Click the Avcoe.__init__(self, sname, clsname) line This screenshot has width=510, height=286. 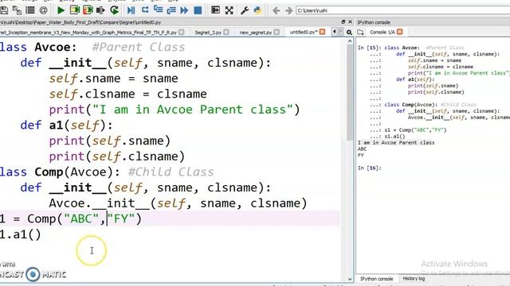178,203
